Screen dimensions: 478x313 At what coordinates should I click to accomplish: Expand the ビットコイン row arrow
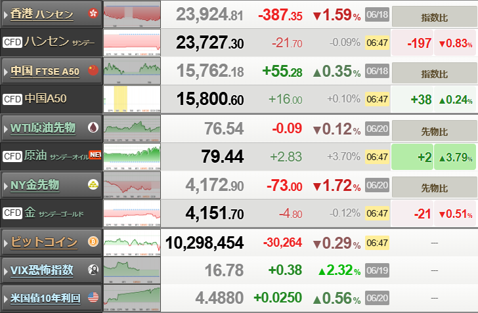pos(5,243)
